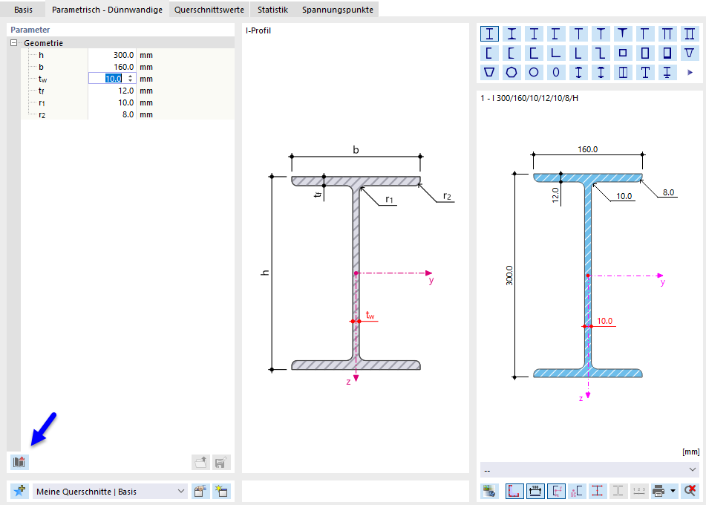Pick the polygon (heptagon) hollow section
The height and width of the screenshot is (505, 706).
click(511, 72)
